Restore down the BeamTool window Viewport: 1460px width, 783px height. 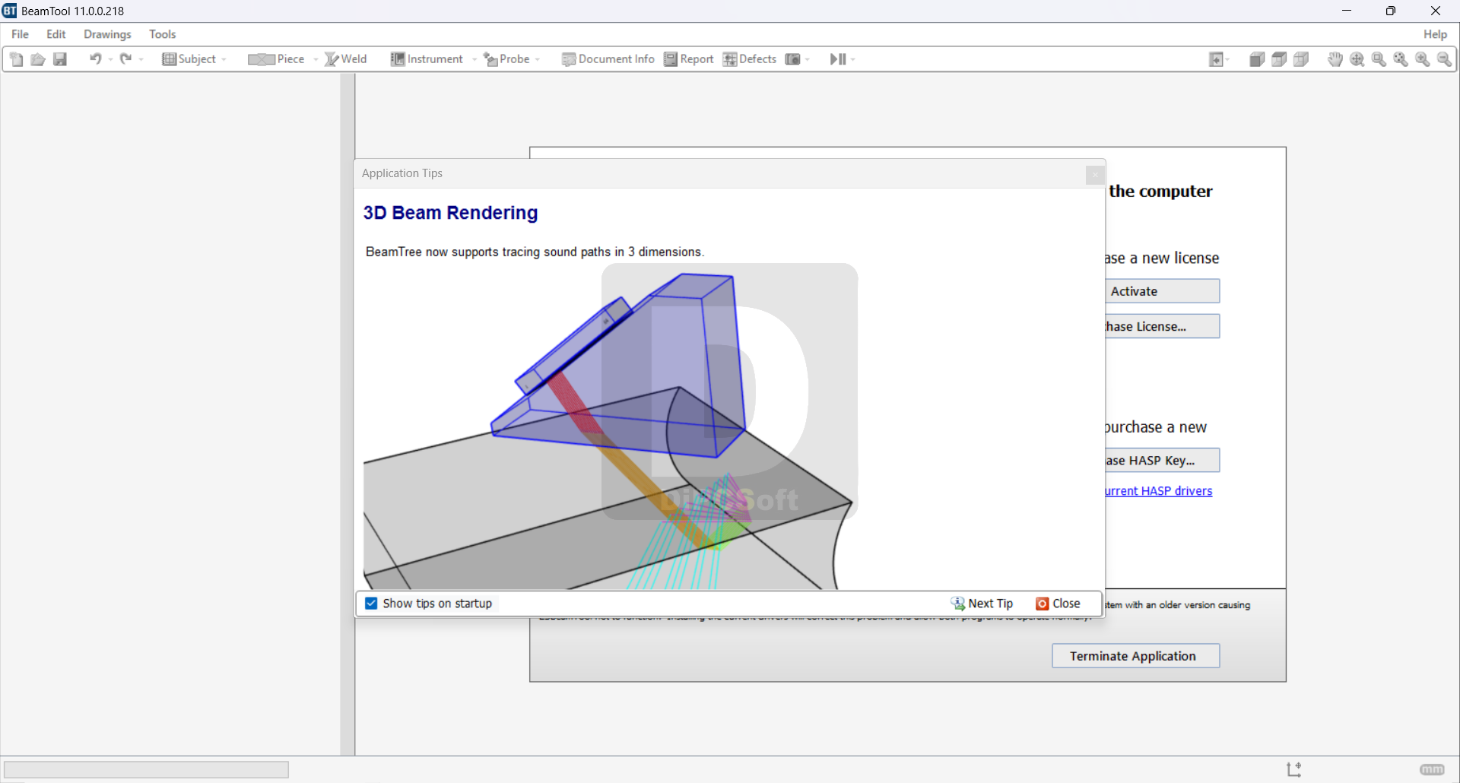pyautogui.click(x=1391, y=11)
